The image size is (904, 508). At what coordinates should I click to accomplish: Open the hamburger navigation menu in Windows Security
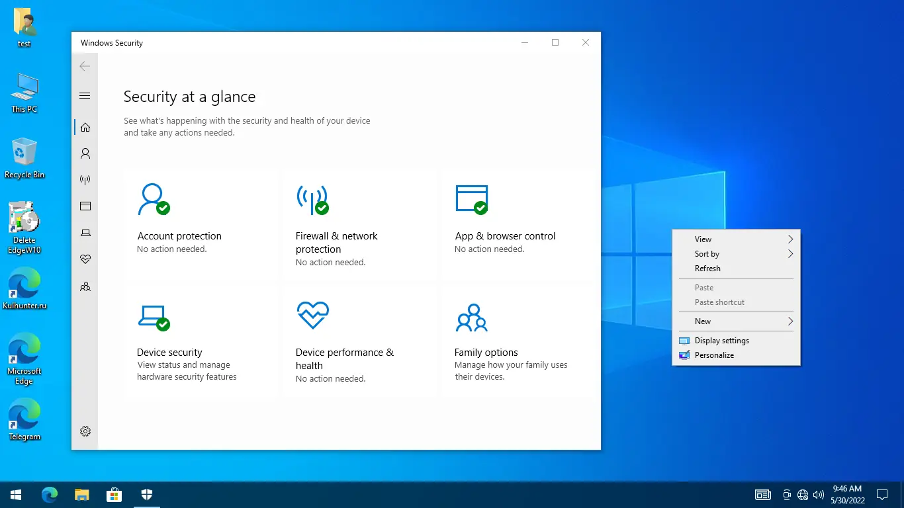click(85, 95)
